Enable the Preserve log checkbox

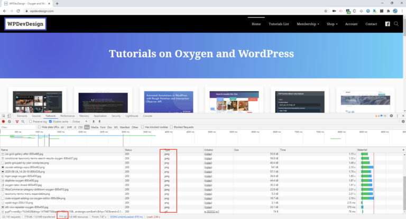(30, 121)
